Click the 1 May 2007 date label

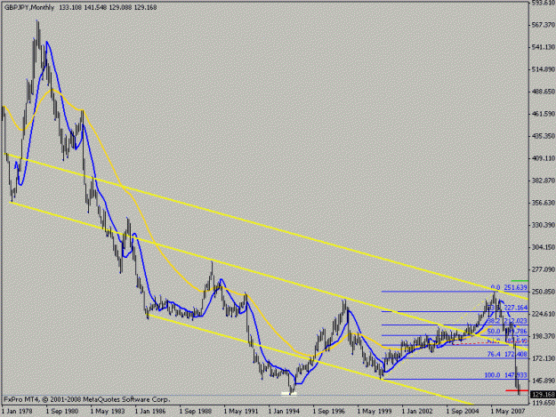(508, 412)
